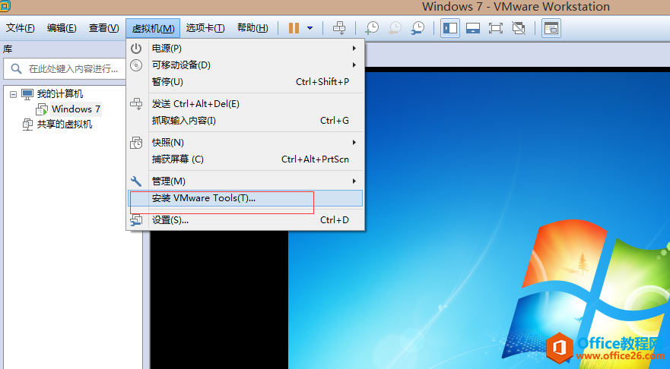This screenshot has height=369, width=670.
Task: Toggle the library sidebar view icon
Action: click(450, 28)
